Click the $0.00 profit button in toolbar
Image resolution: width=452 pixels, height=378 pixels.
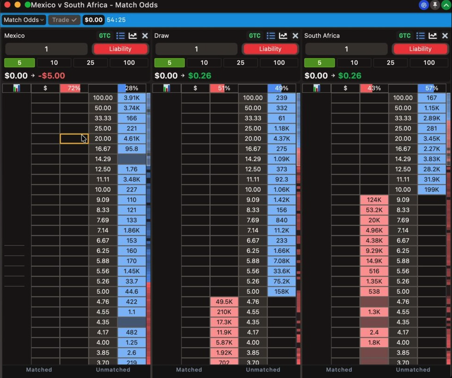tap(94, 20)
